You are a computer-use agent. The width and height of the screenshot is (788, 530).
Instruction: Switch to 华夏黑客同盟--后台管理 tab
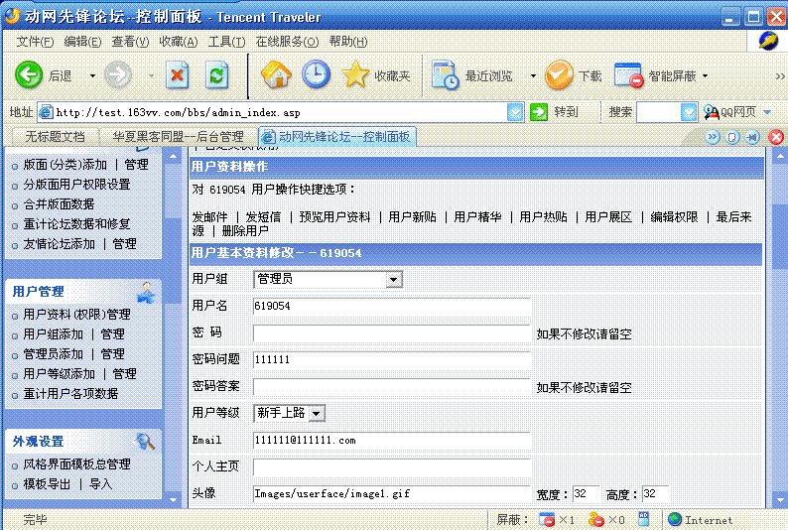pyautogui.click(x=178, y=137)
